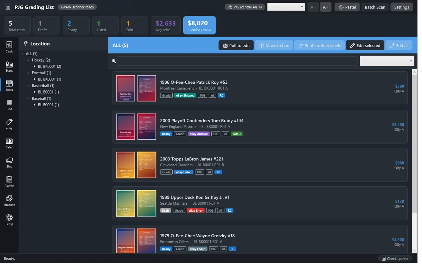Image resolution: width=422 pixels, height=275 pixels.
Task: Open the filter dropdown beside search
Action: coord(387,61)
